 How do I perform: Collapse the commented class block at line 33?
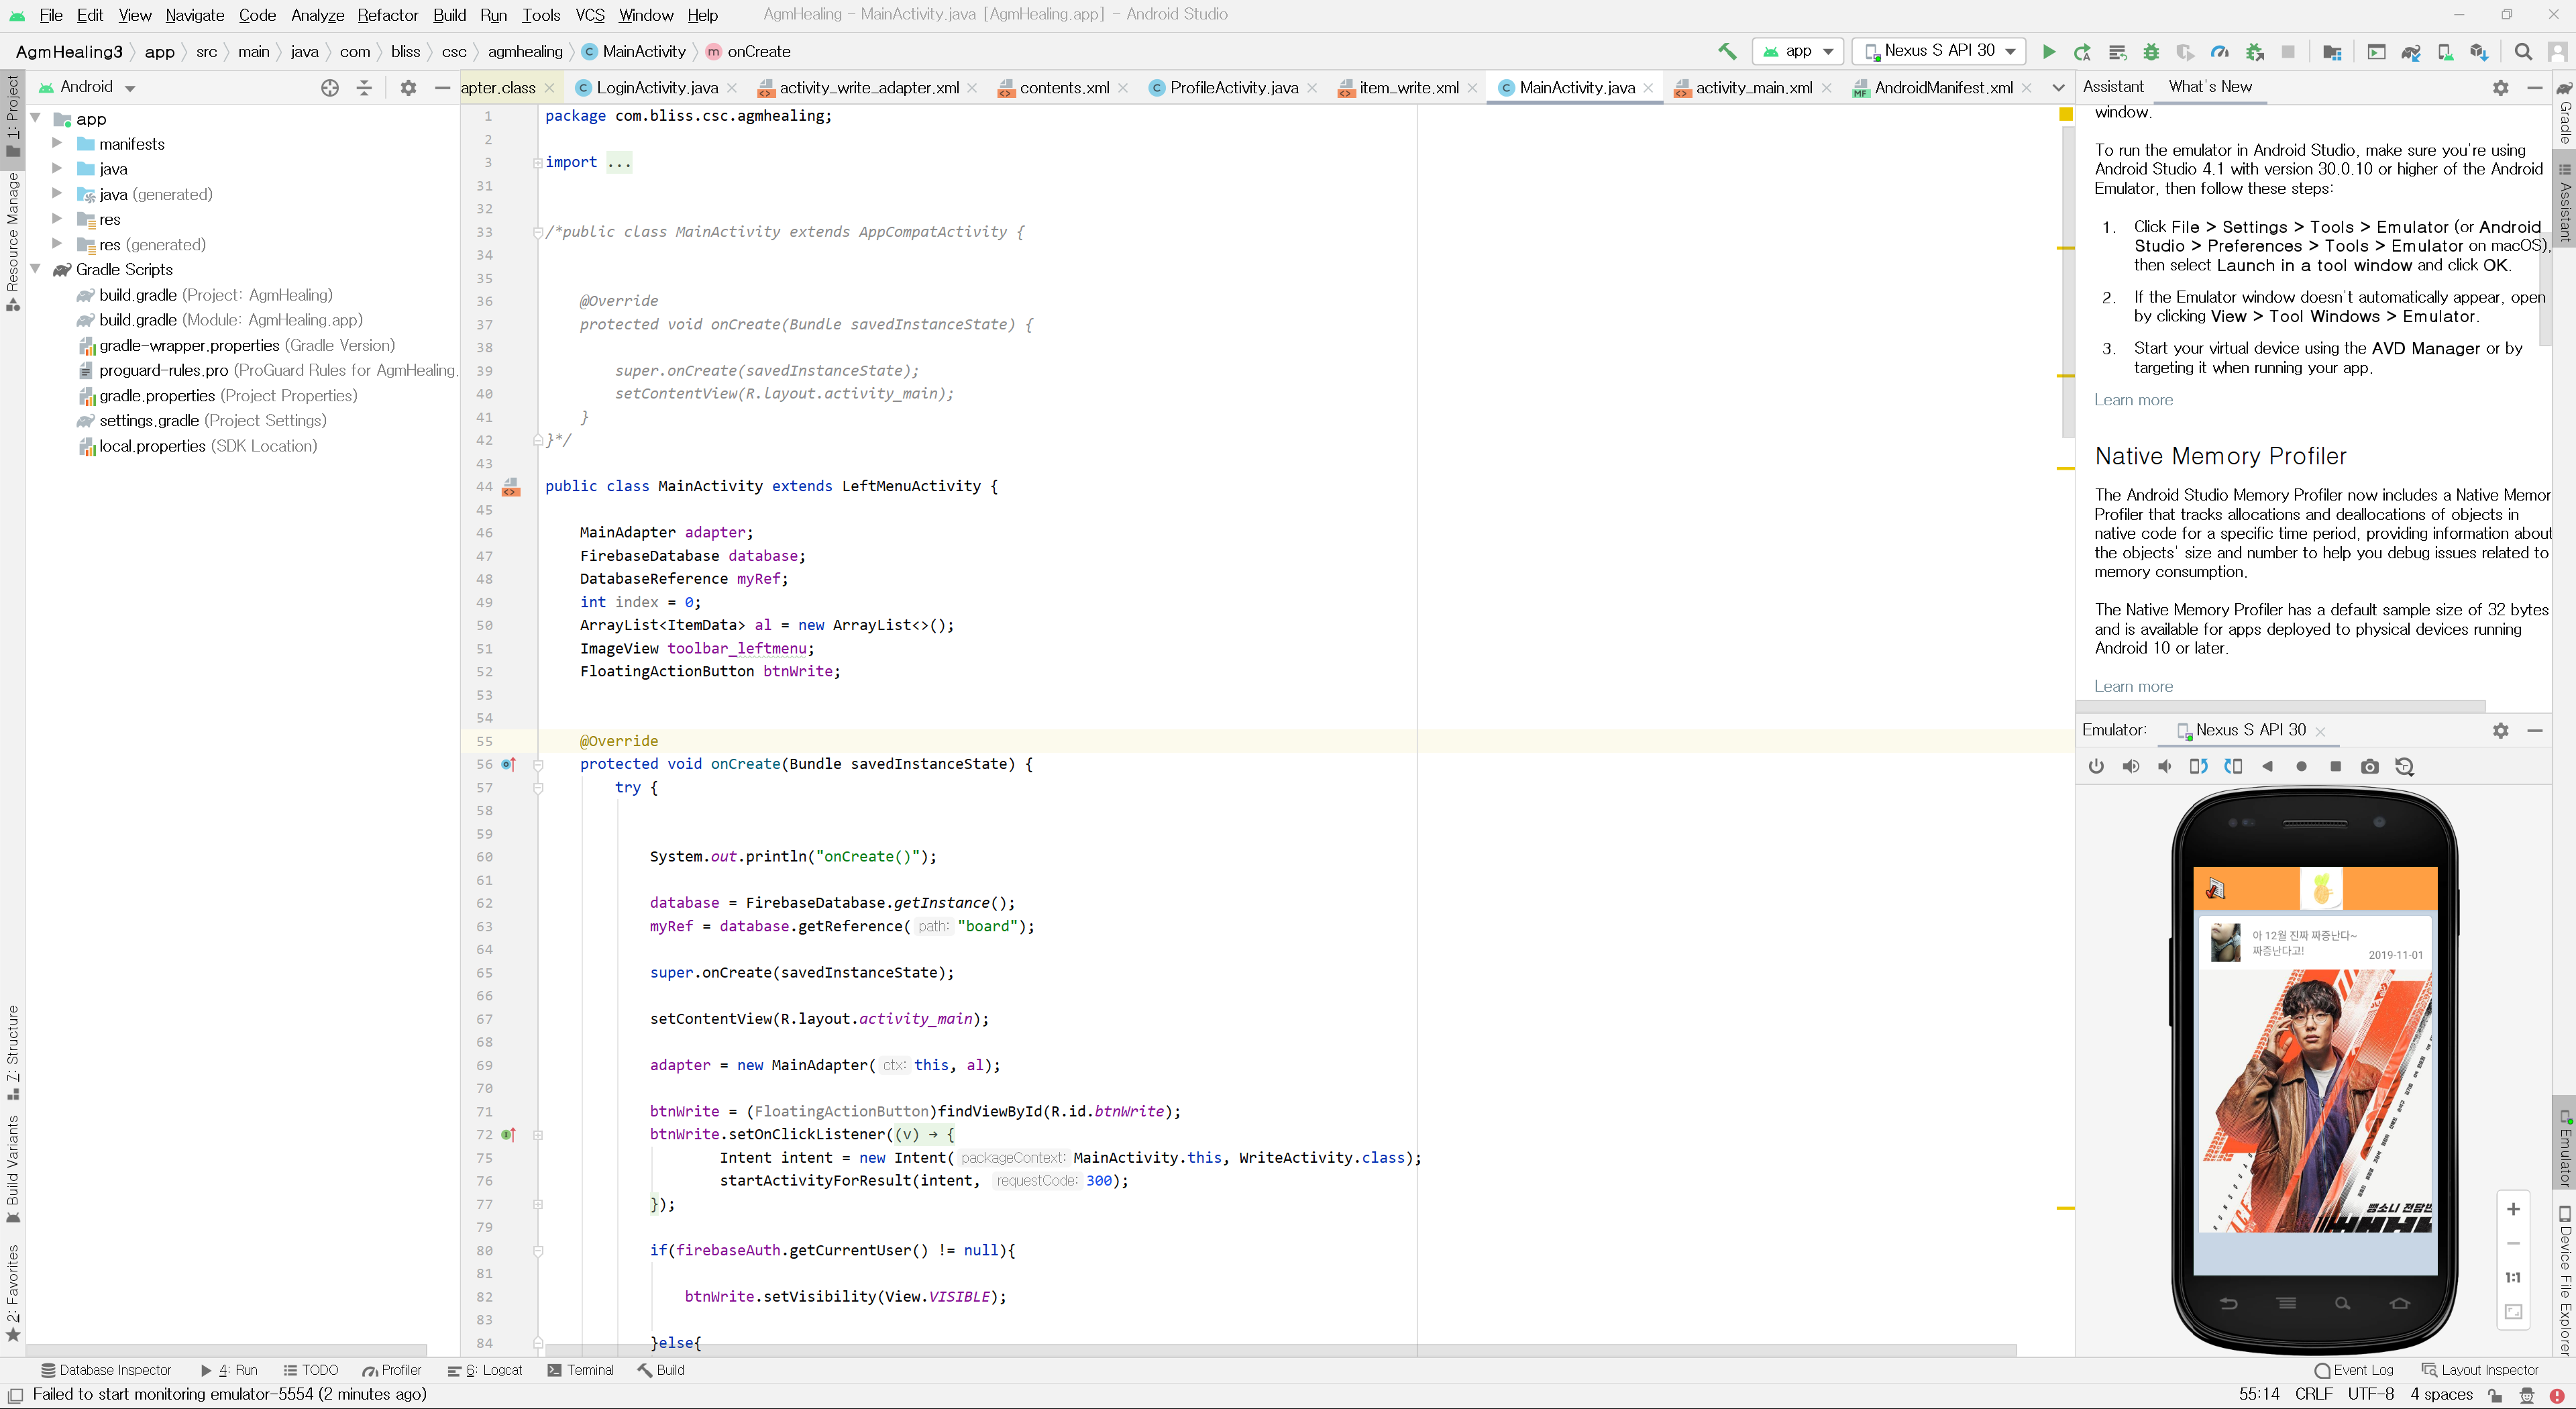click(538, 232)
